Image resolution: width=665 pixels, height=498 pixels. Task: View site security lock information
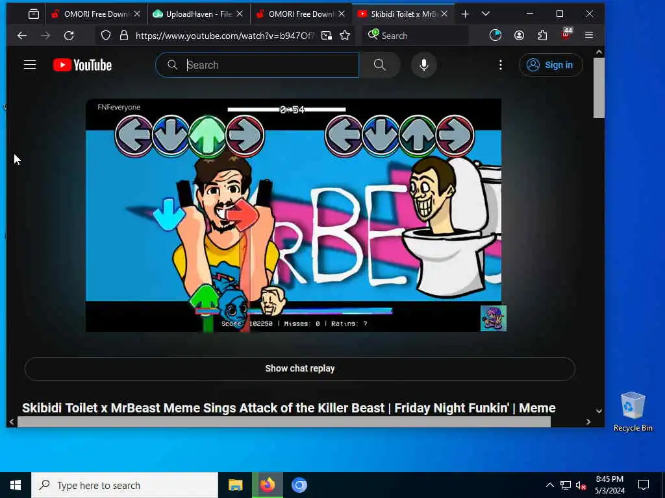click(x=124, y=36)
